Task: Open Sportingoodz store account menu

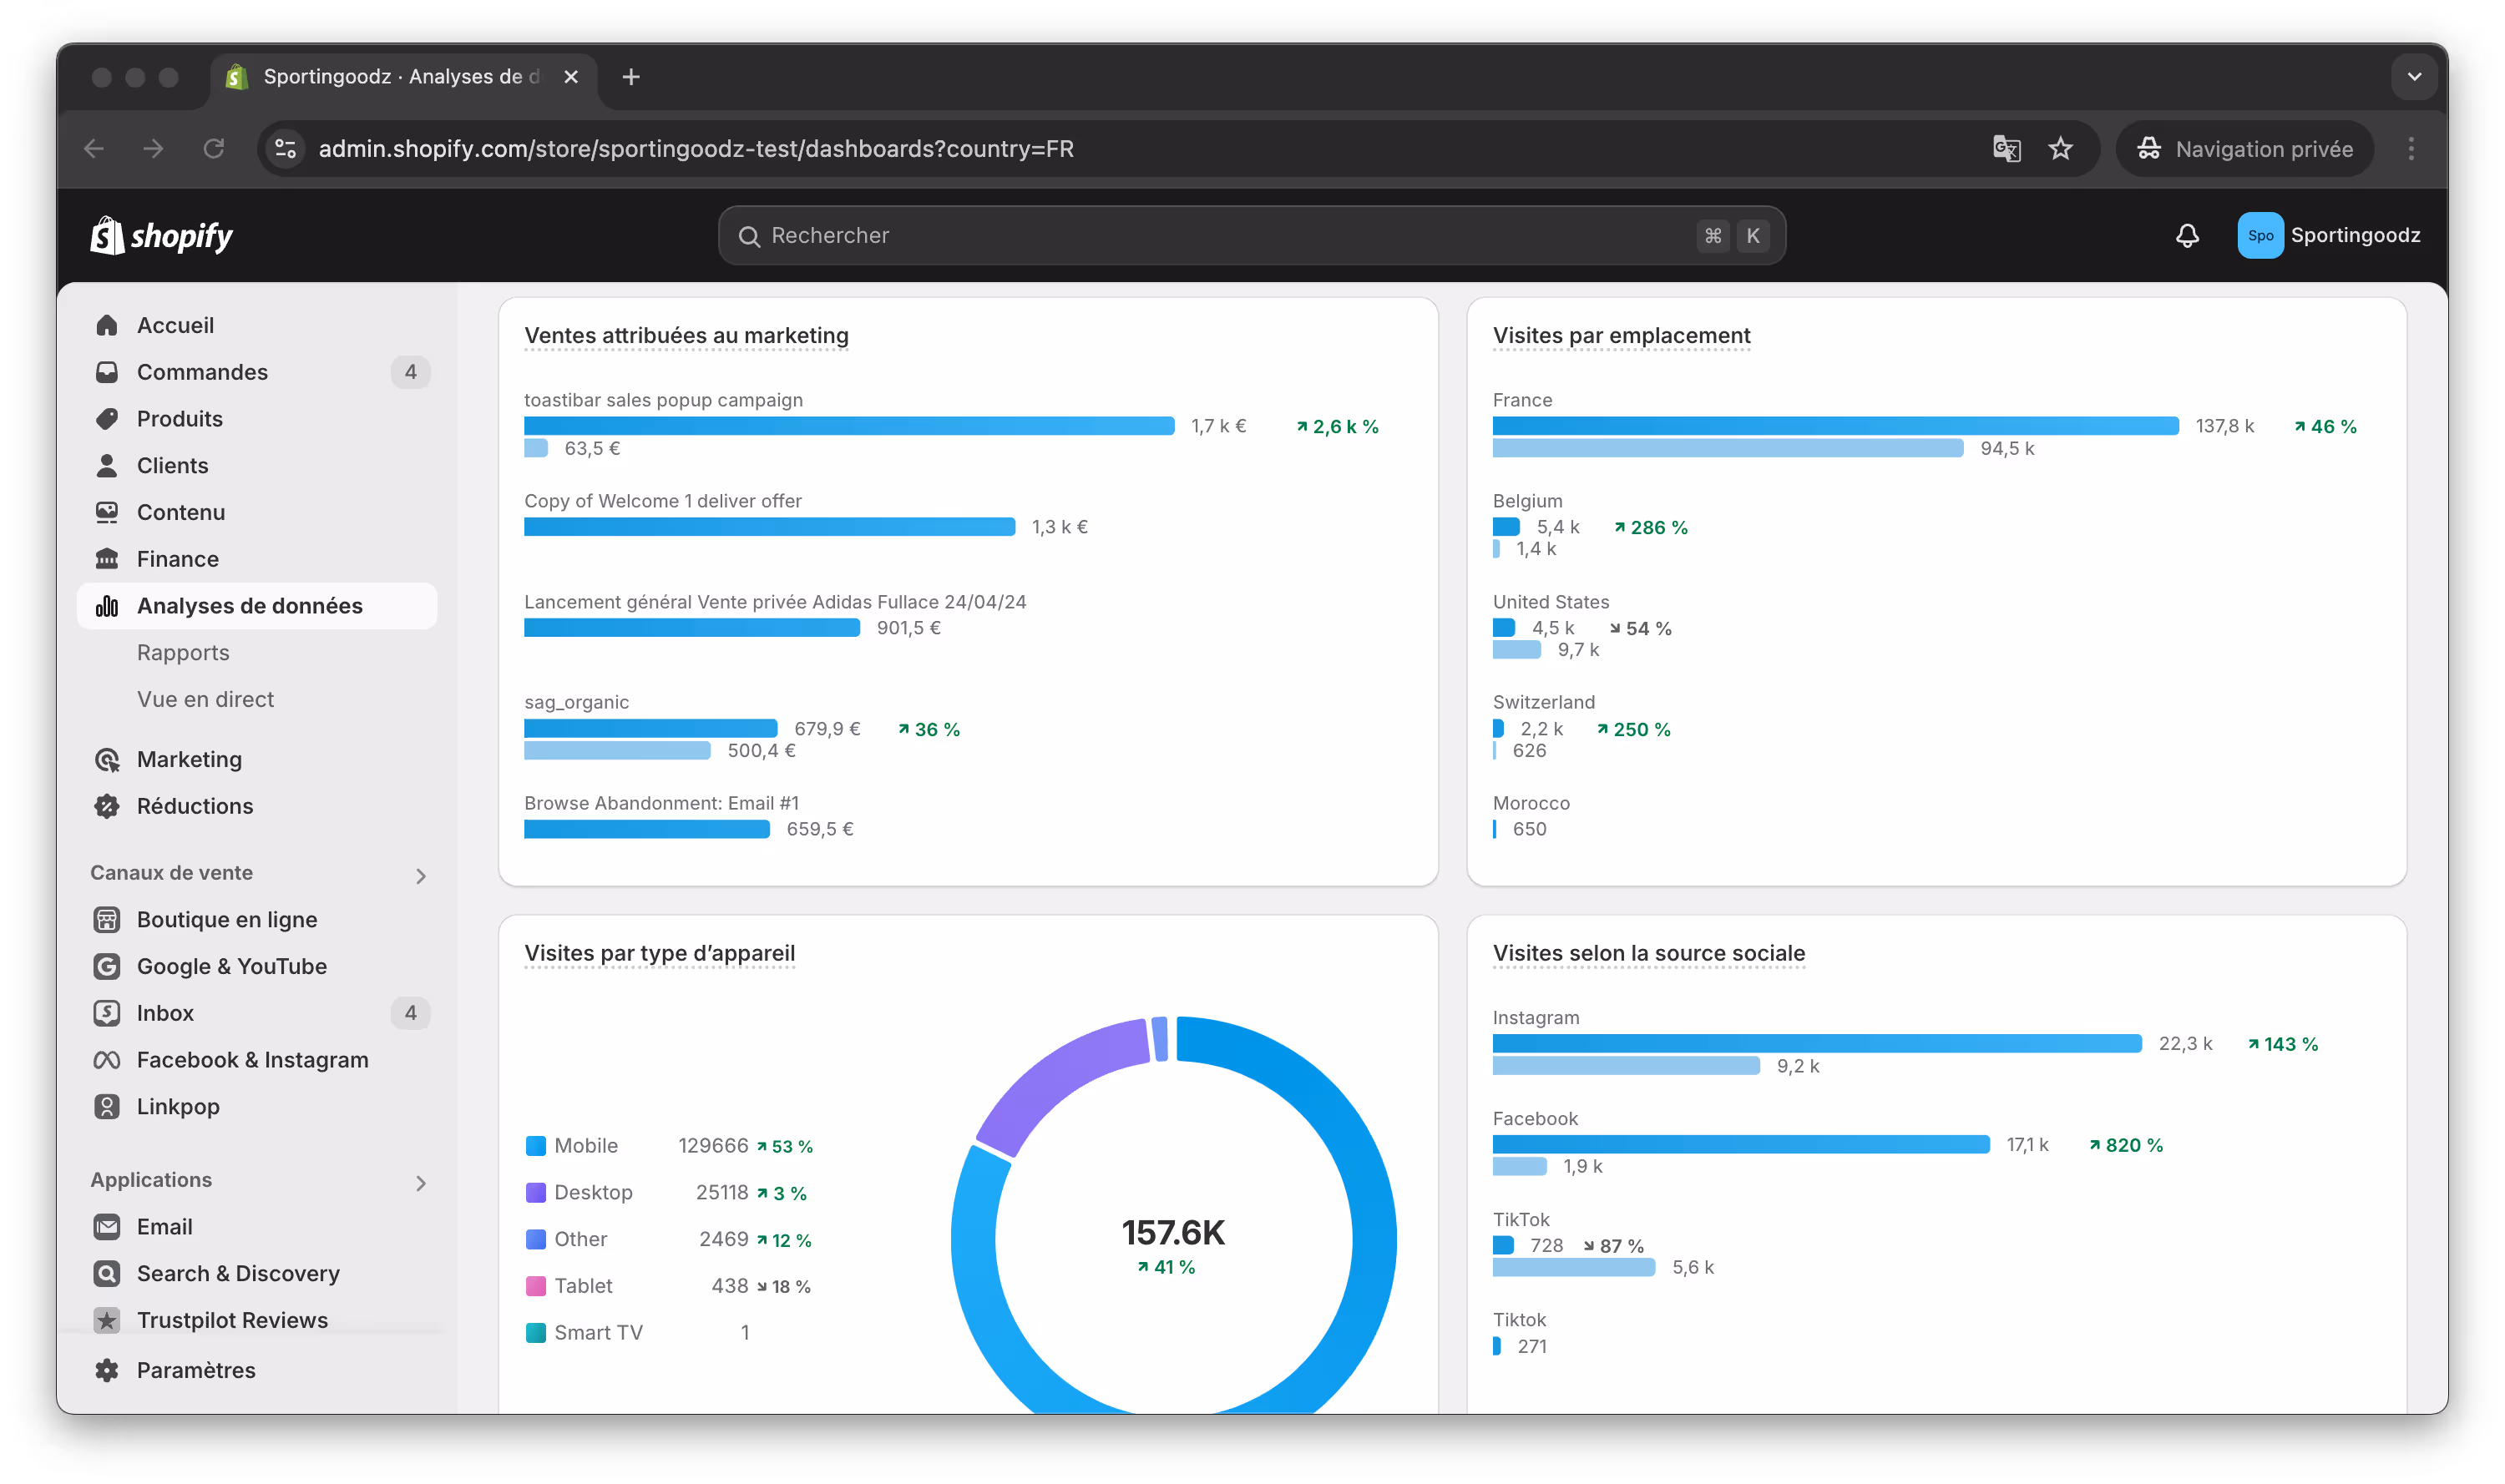Action: (2328, 236)
